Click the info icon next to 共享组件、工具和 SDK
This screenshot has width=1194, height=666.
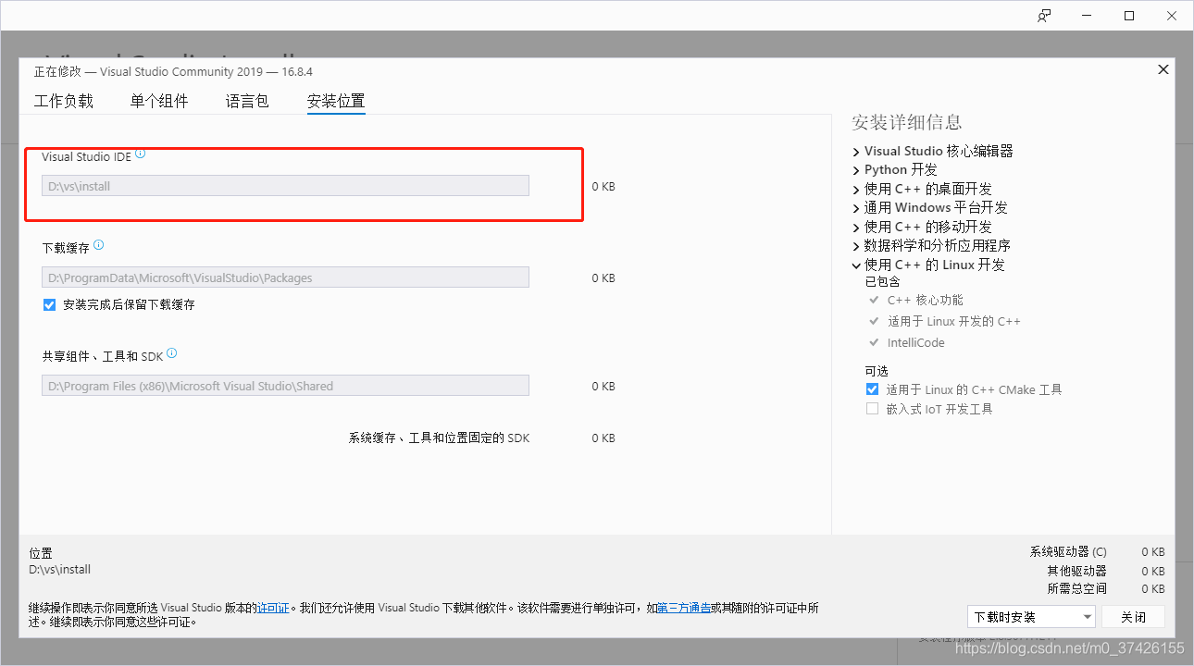[172, 353]
